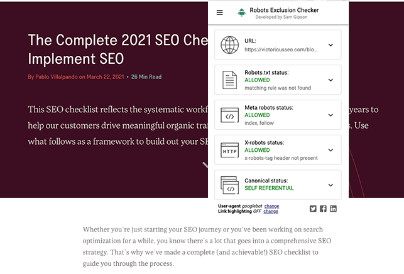Click the Canonical status icon
404x274 pixels.
click(x=230, y=185)
